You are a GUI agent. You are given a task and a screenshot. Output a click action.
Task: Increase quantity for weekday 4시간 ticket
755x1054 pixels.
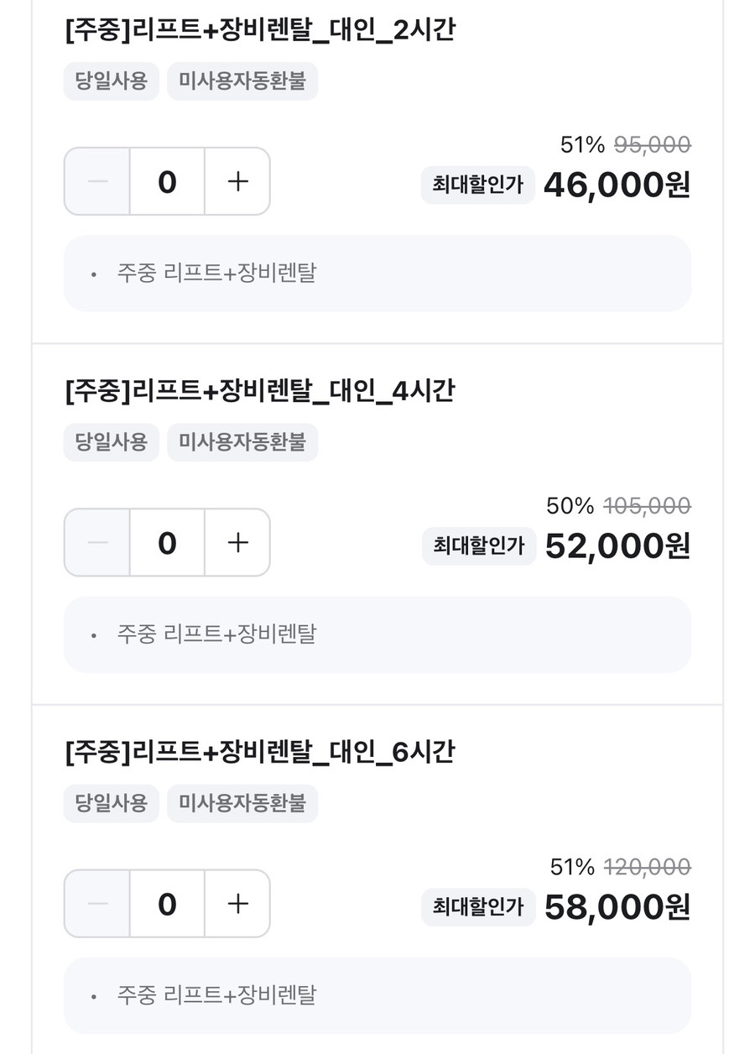tap(237, 542)
